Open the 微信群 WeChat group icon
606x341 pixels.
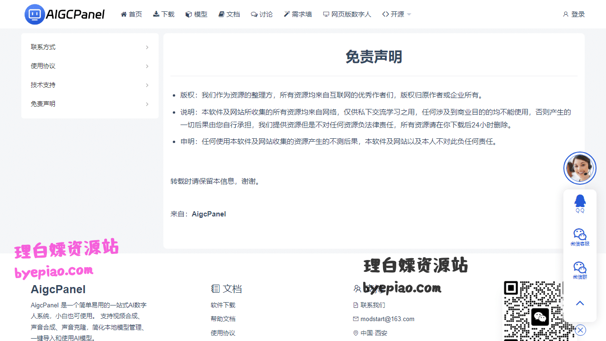click(580, 270)
